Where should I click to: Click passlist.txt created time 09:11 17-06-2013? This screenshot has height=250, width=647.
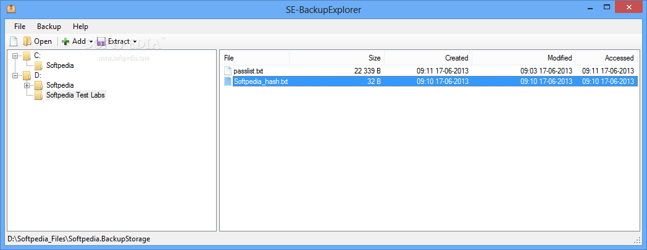pyautogui.click(x=442, y=71)
